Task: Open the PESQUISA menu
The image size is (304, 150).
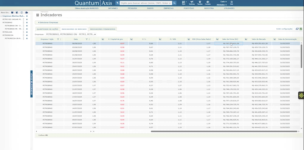Action: (x=132, y=8)
